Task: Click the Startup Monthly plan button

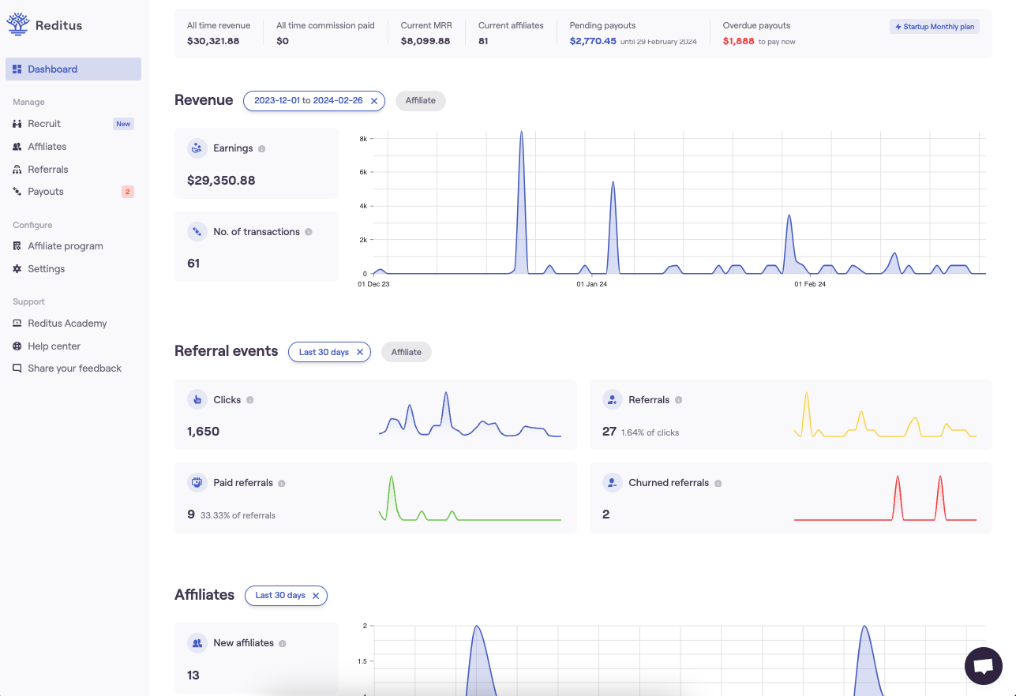Action: (934, 26)
